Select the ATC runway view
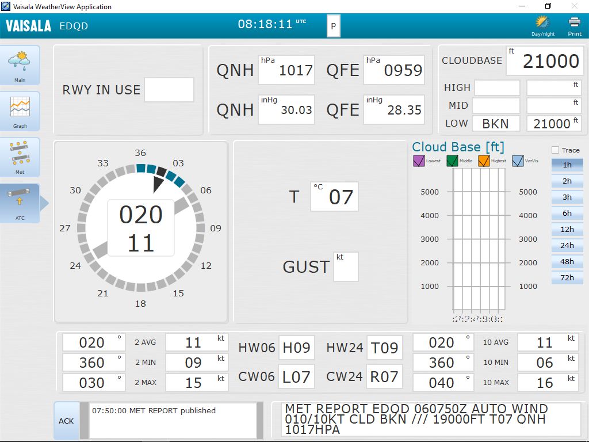The height and width of the screenshot is (442, 589). 20,203
